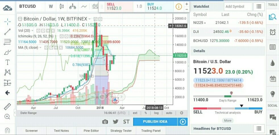Open the Text Notes tab
279x135 pixels.
(61, 131)
